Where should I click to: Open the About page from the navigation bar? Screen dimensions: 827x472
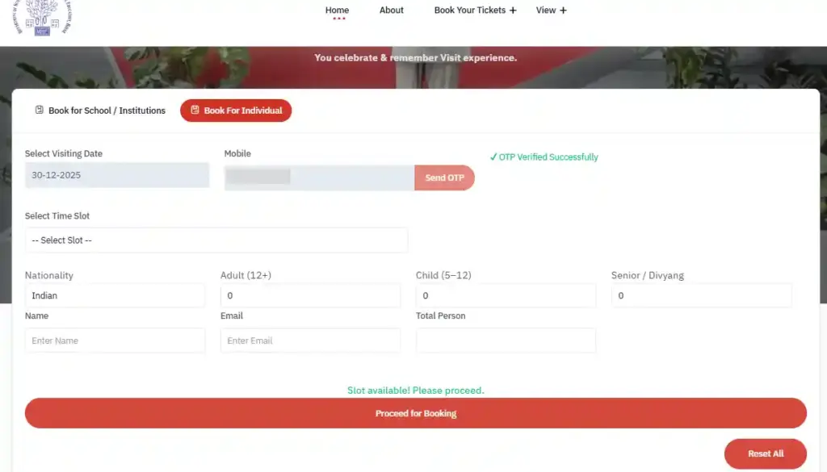(392, 10)
